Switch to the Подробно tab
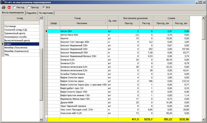Viewport: 207px width, 123px height. [31, 13]
